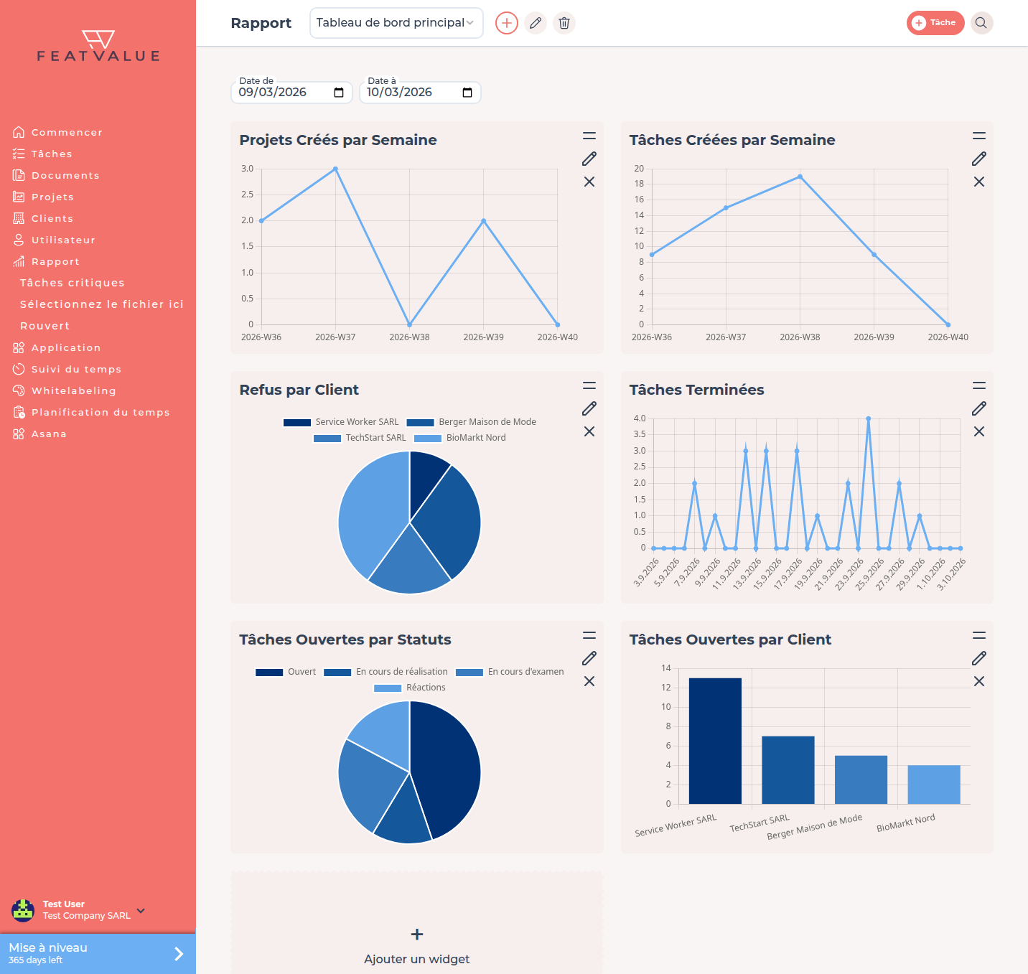Click the BioMarkt Nord bar in chart

[934, 785]
